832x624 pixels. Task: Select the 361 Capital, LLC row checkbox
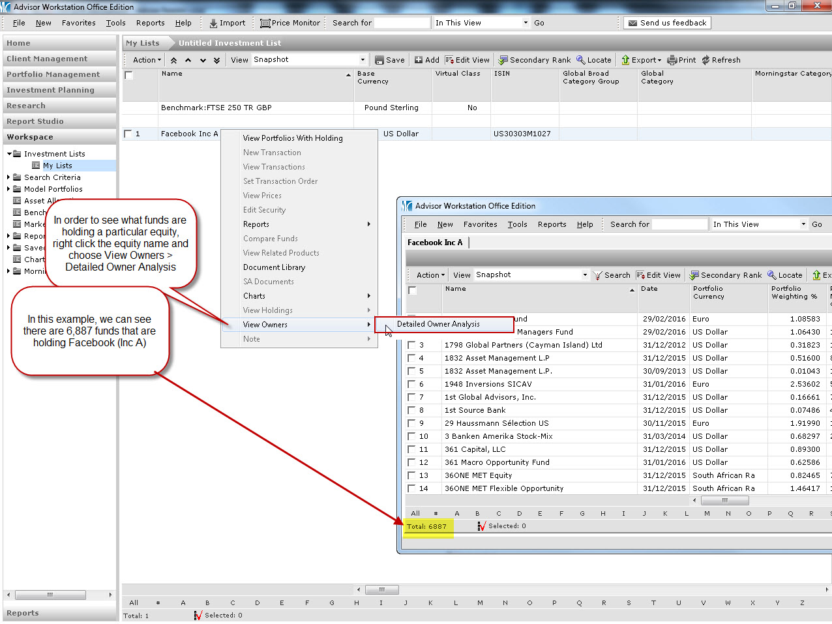pos(411,449)
